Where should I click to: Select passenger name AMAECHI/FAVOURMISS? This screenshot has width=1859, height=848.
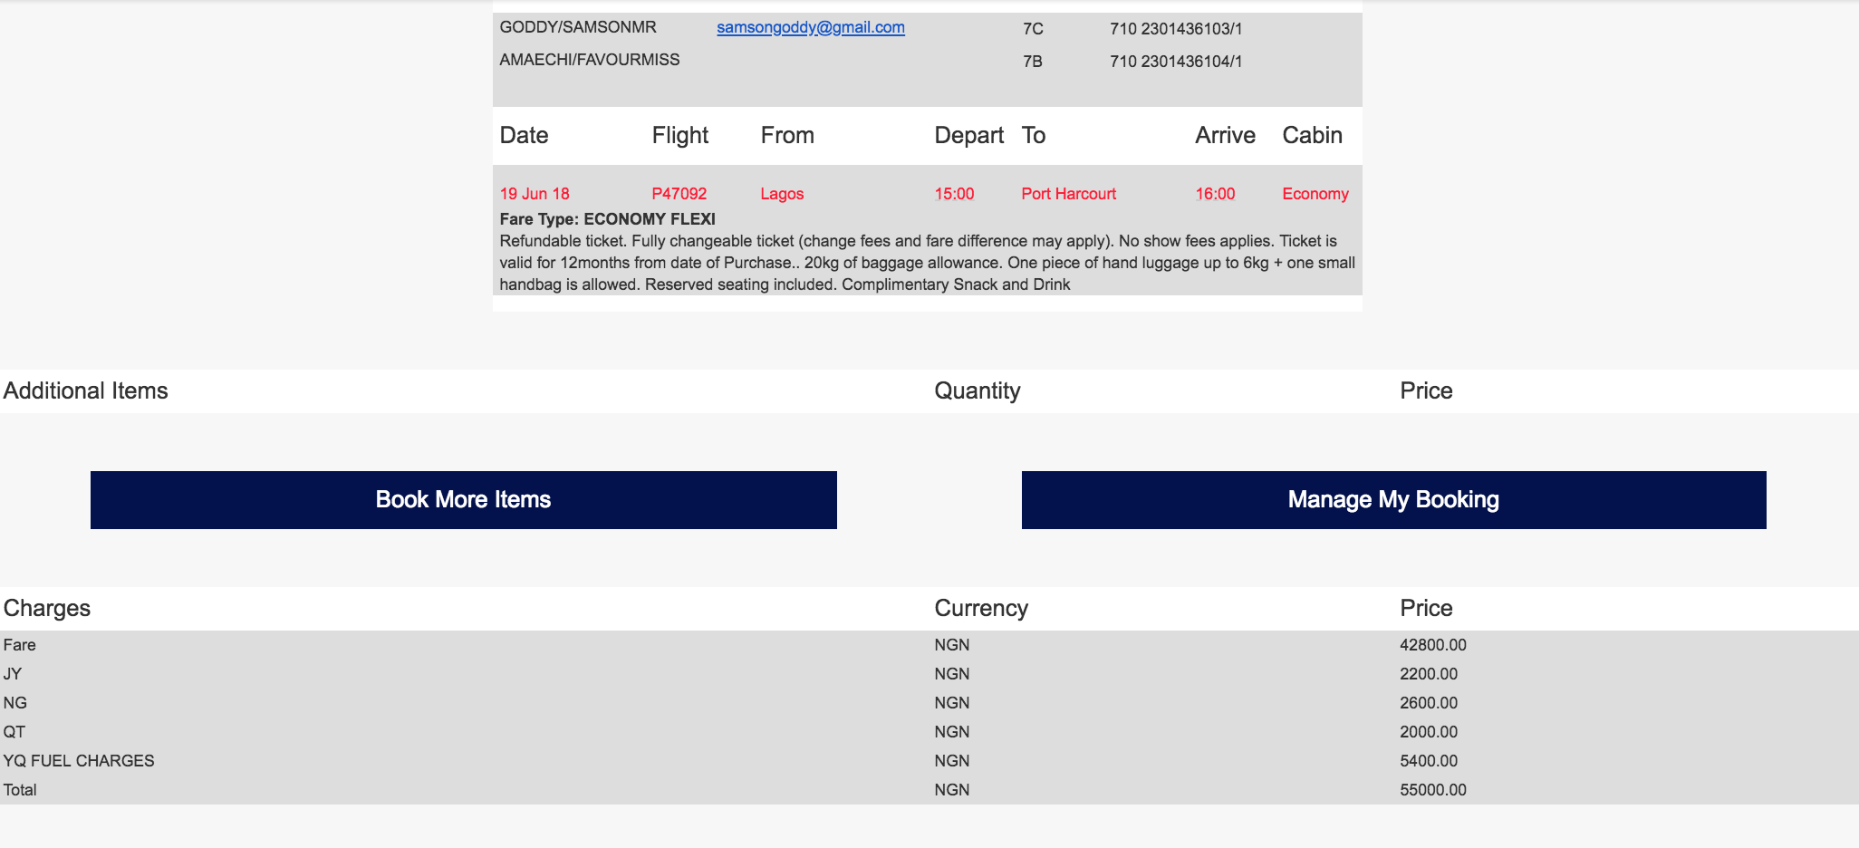(589, 60)
